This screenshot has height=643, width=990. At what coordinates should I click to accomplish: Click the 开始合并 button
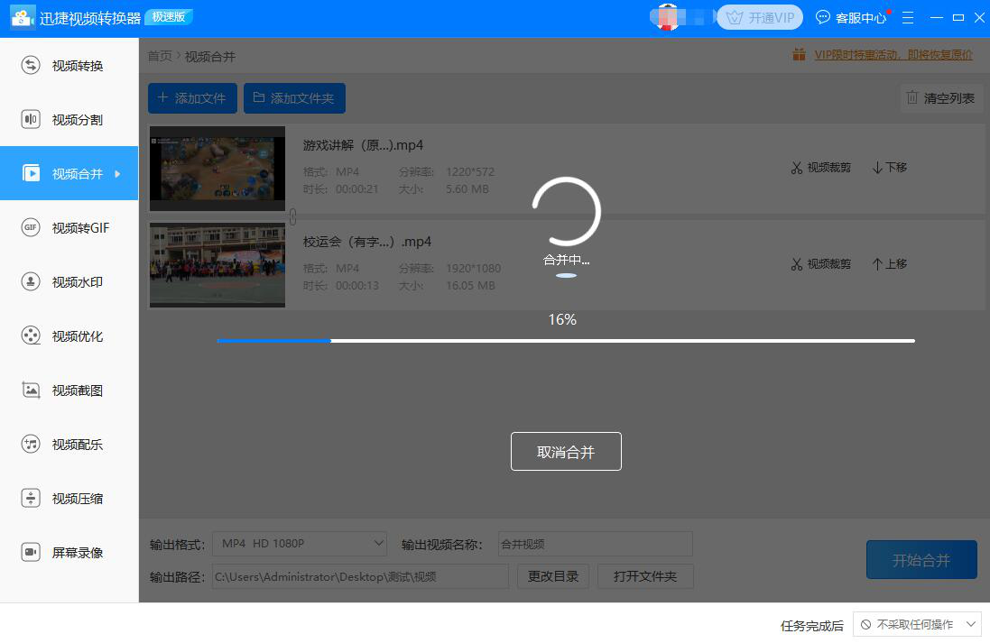click(921, 560)
